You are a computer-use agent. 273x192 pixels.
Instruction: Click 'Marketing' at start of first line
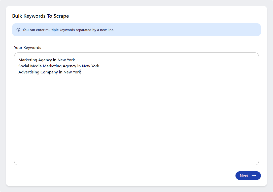tap(28, 60)
